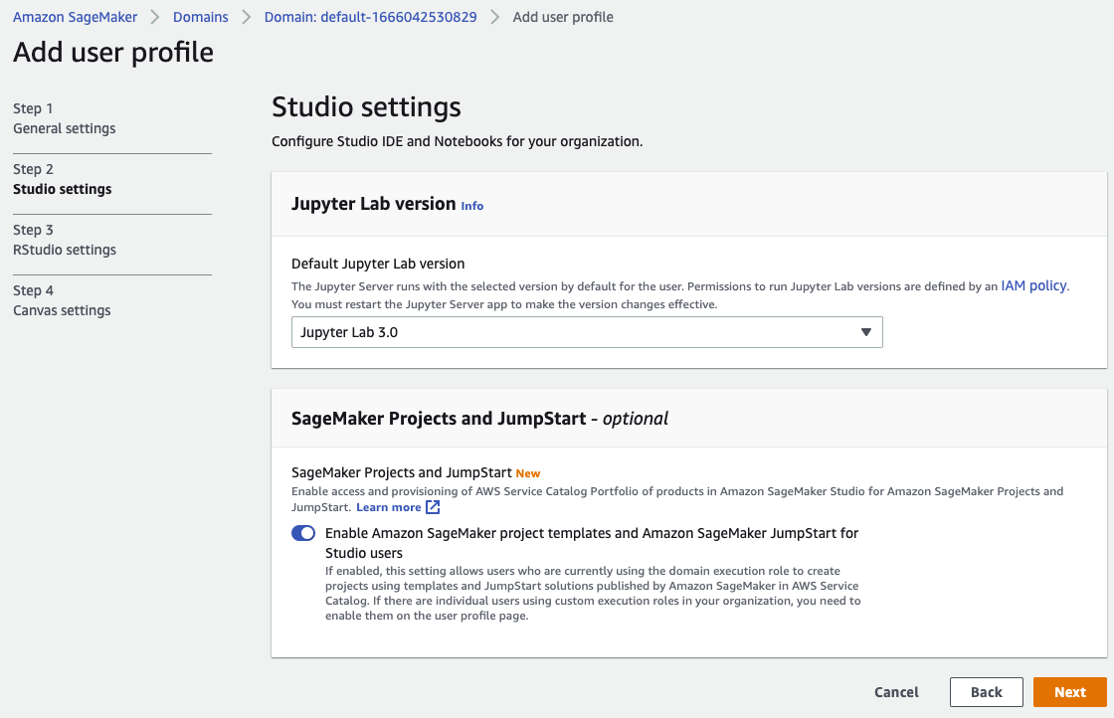Click the Studio settings page heading
Viewport: 1114px width, 718px height.
pyautogui.click(x=367, y=107)
